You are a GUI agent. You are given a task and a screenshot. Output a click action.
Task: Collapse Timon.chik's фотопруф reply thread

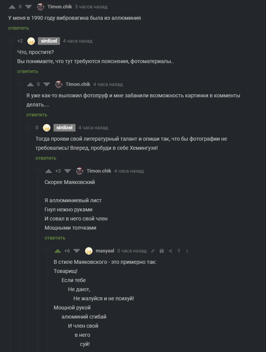coord(19,84)
